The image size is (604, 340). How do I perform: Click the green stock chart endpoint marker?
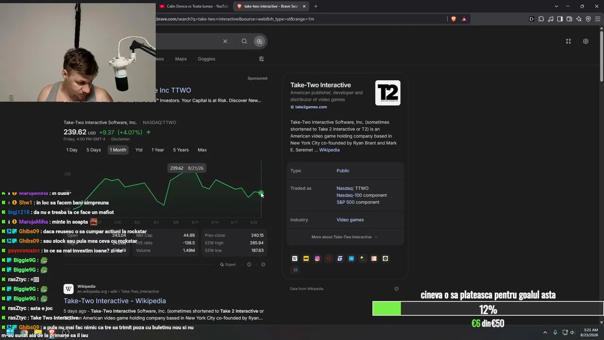pyautogui.click(x=261, y=192)
